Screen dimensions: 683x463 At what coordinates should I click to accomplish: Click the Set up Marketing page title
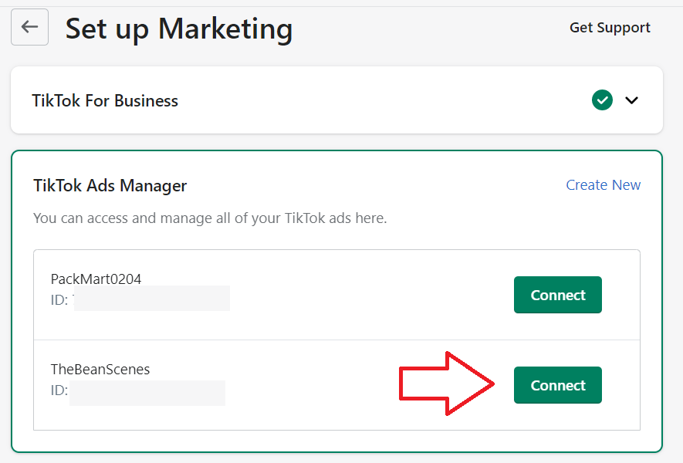pyautogui.click(x=179, y=29)
